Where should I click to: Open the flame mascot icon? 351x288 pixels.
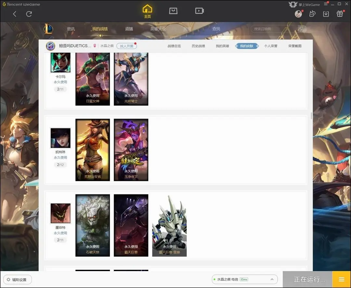click(x=312, y=14)
